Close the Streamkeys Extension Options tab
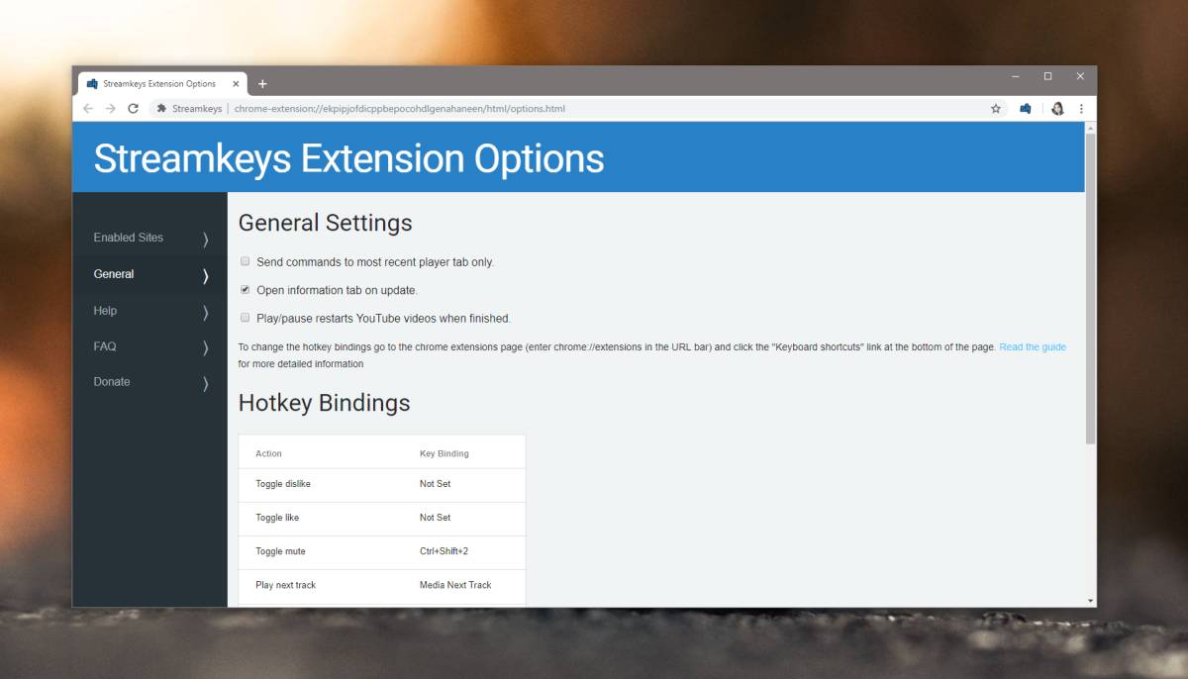 236,84
